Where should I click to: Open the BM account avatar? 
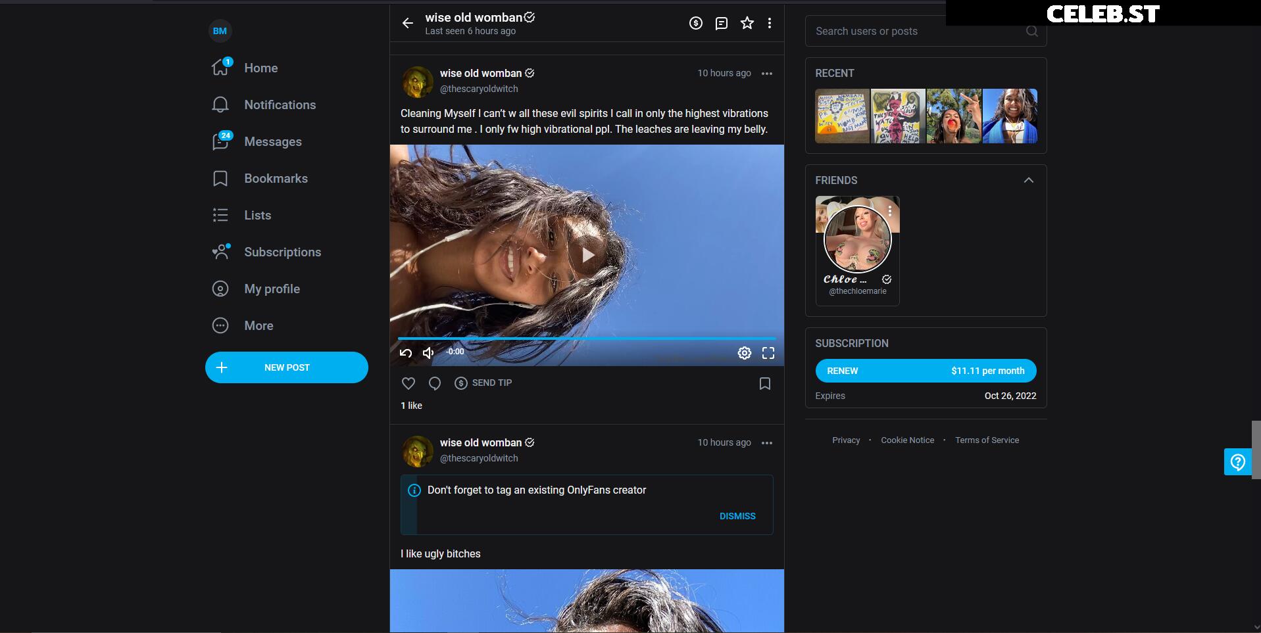coord(220,31)
